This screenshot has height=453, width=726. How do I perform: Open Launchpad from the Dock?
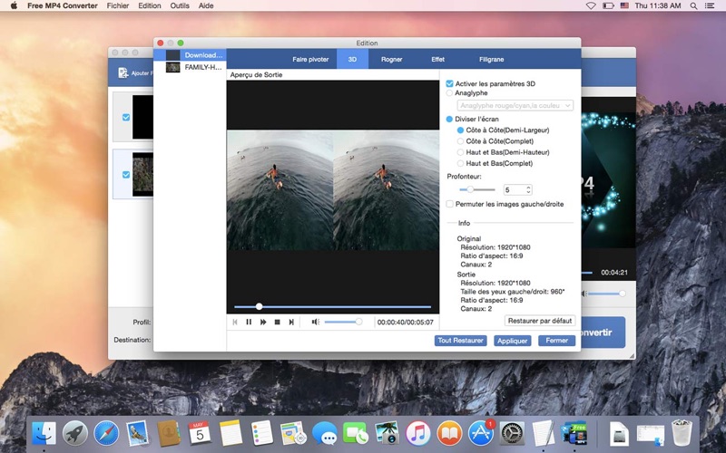75,434
